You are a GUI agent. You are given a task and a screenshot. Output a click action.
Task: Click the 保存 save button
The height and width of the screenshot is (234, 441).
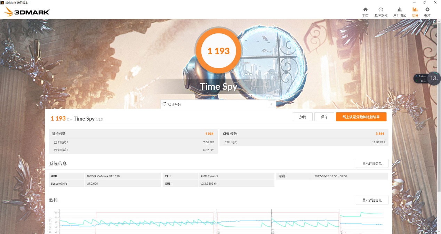(324, 117)
